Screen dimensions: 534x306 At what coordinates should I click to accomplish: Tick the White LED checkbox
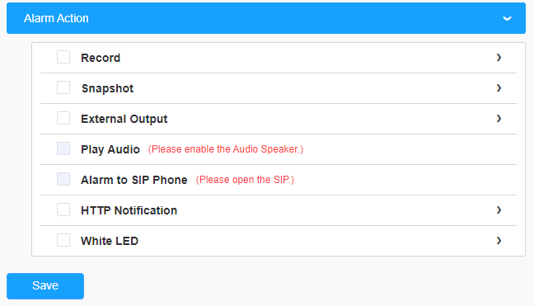click(63, 240)
